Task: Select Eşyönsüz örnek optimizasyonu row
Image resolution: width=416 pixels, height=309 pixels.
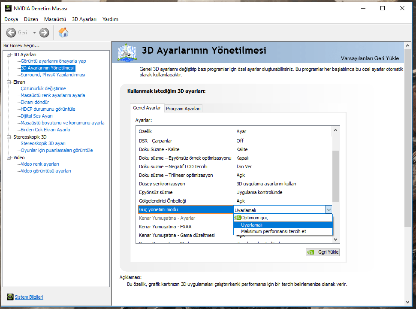Action: click(x=235, y=158)
